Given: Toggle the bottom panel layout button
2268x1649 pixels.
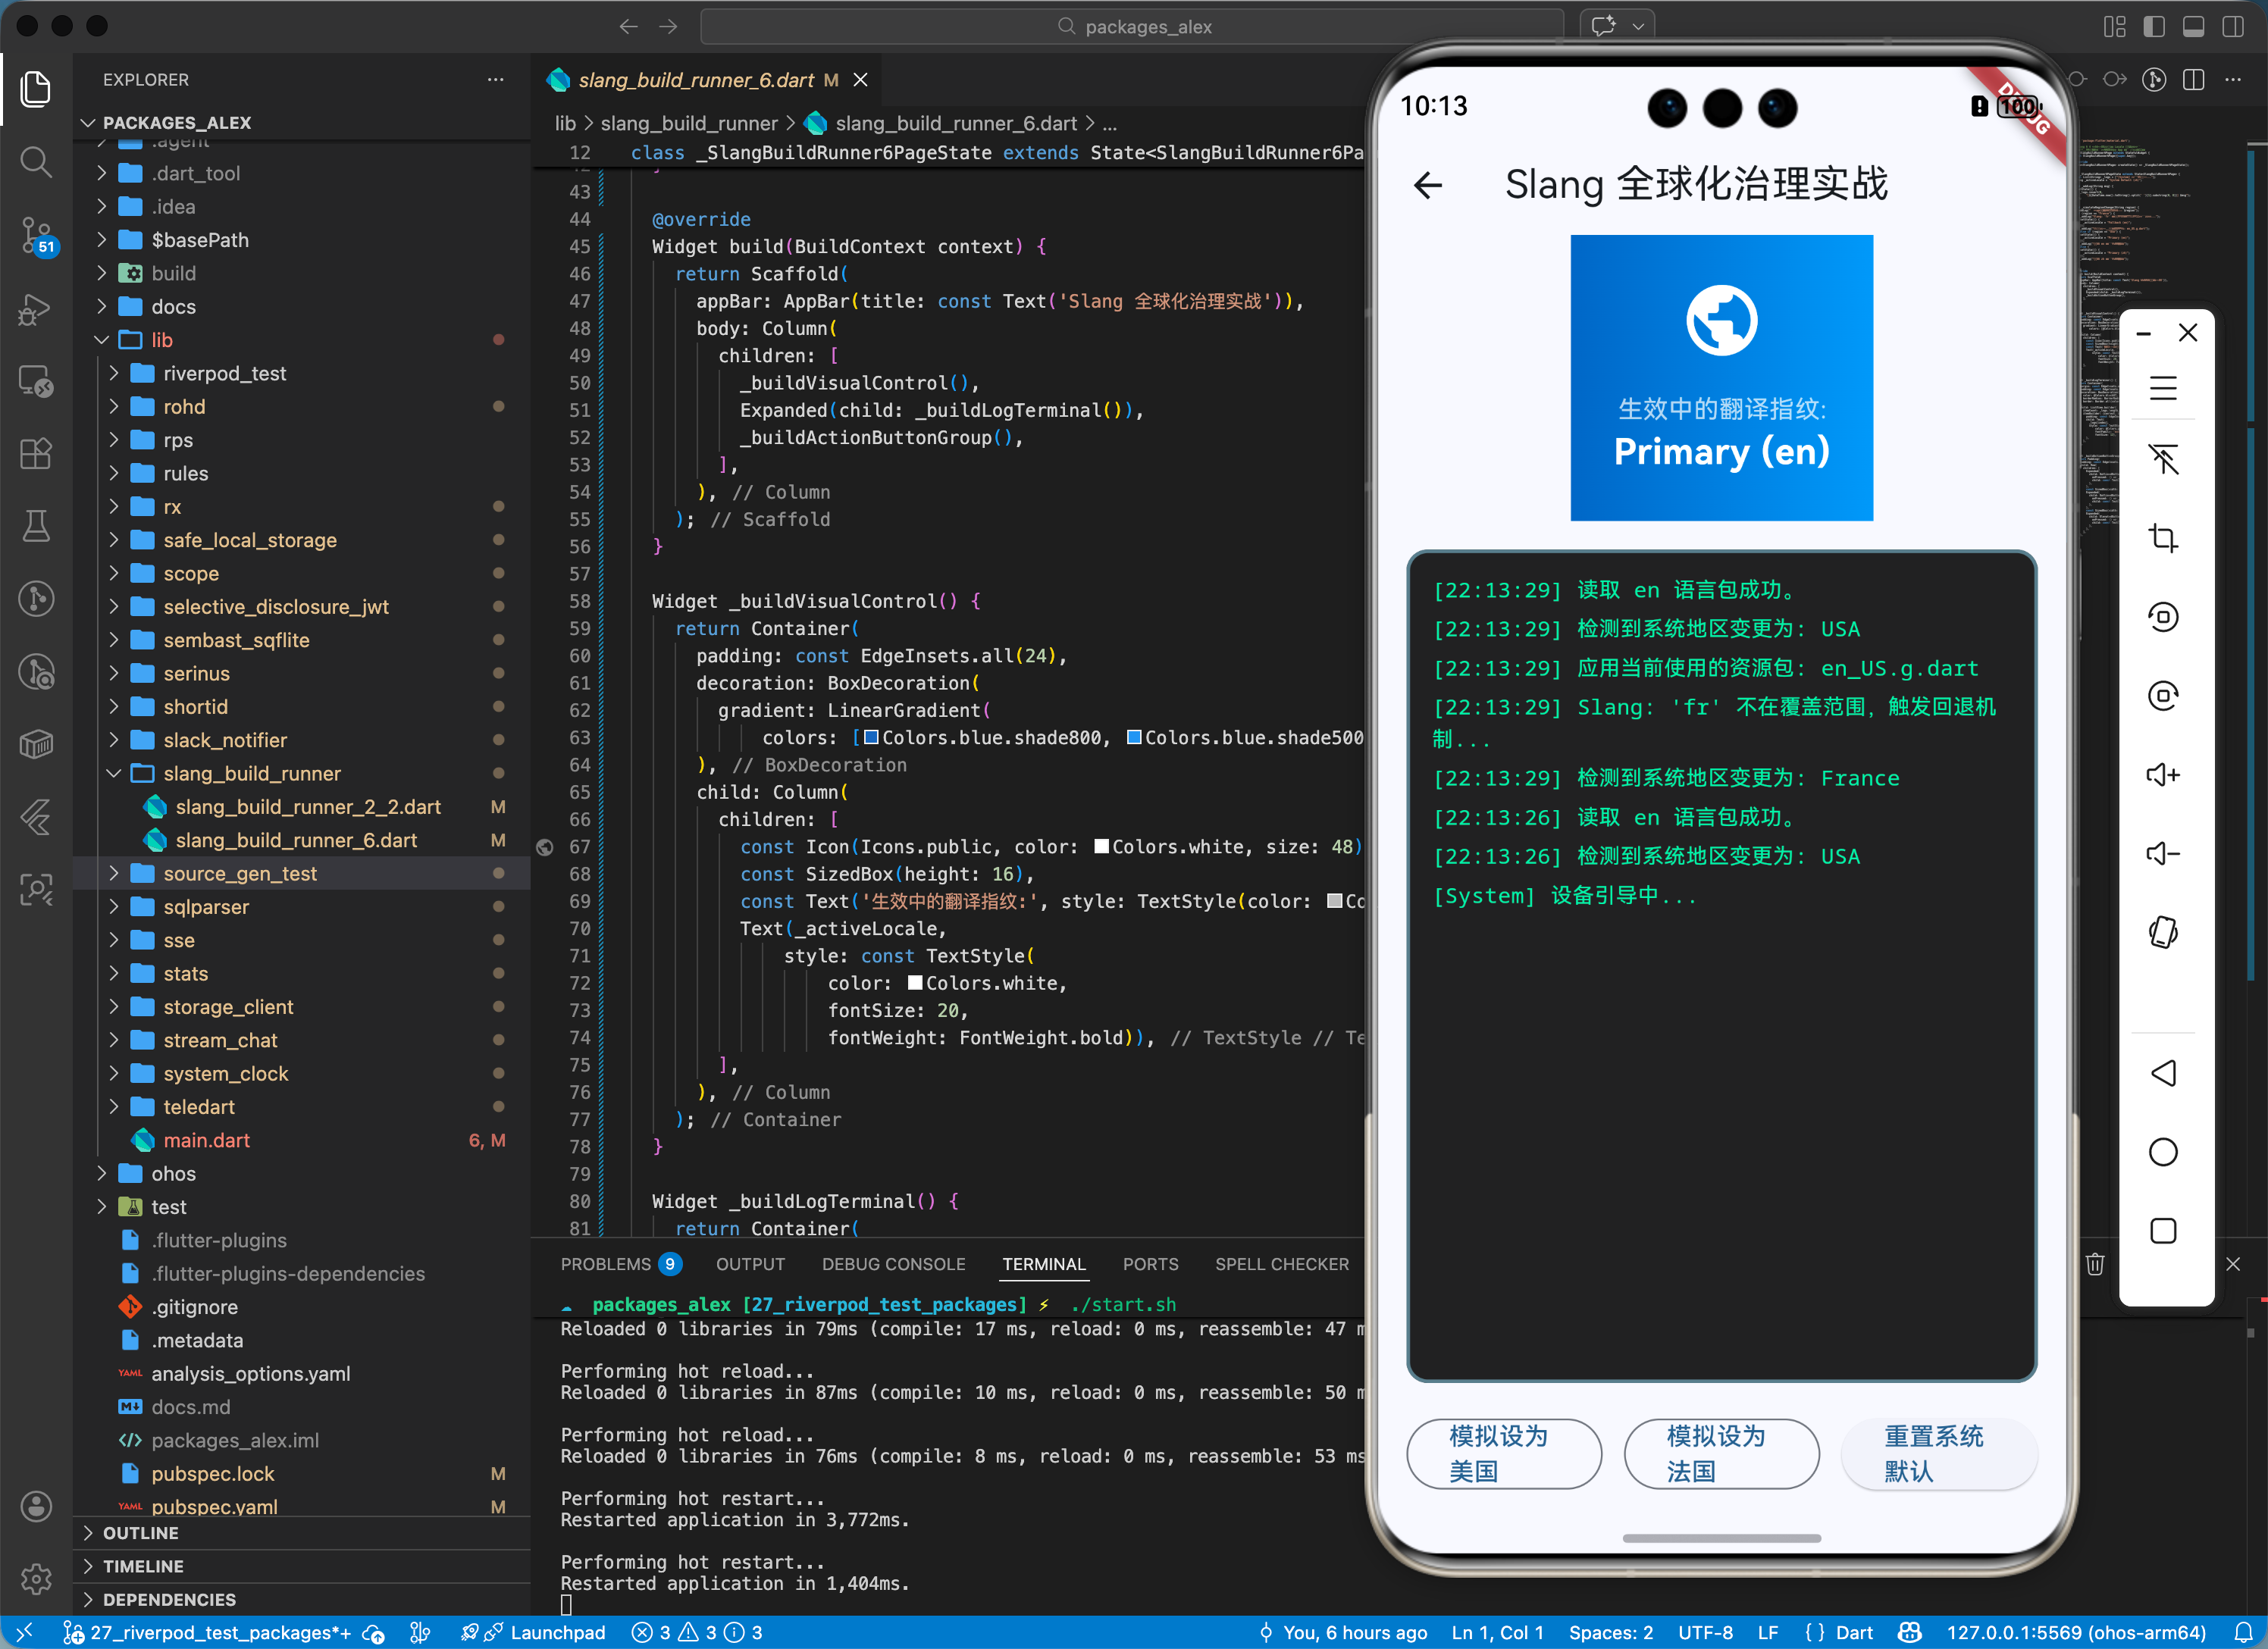Looking at the screenshot, I should (2193, 27).
